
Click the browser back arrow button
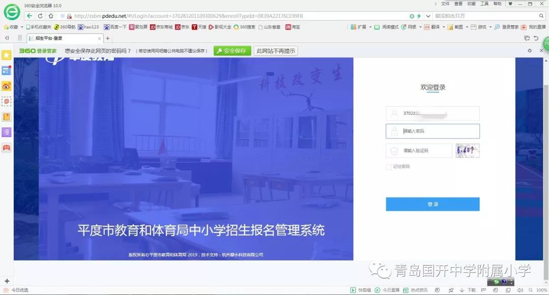click(x=29, y=16)
